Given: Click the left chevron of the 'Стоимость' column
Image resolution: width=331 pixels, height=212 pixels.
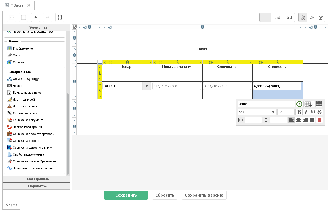Looking at the screenshot, I should [x=255, y=62].
